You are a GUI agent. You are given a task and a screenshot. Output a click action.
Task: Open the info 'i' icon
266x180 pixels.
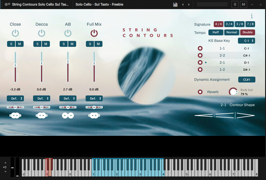tap(252, 16)
